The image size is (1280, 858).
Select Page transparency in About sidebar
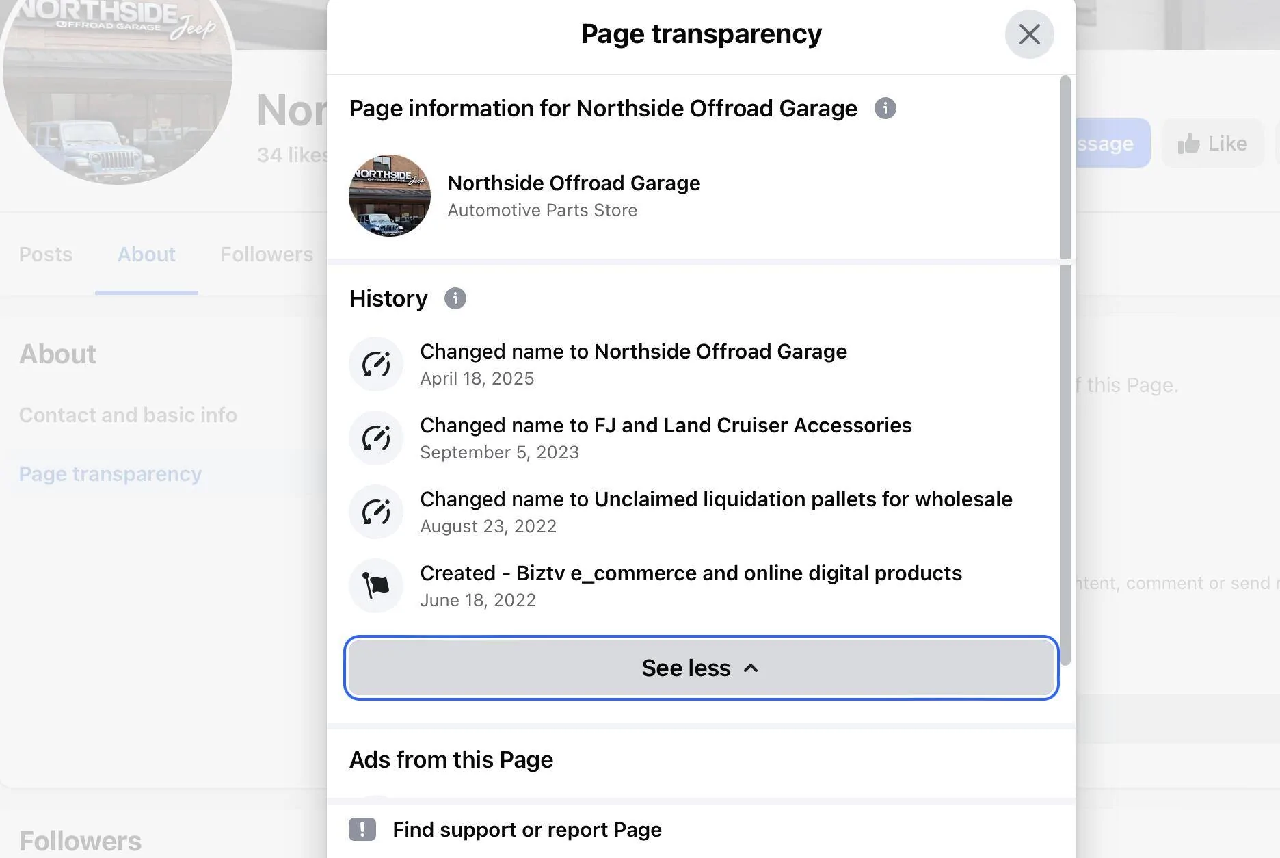[110, 474]
